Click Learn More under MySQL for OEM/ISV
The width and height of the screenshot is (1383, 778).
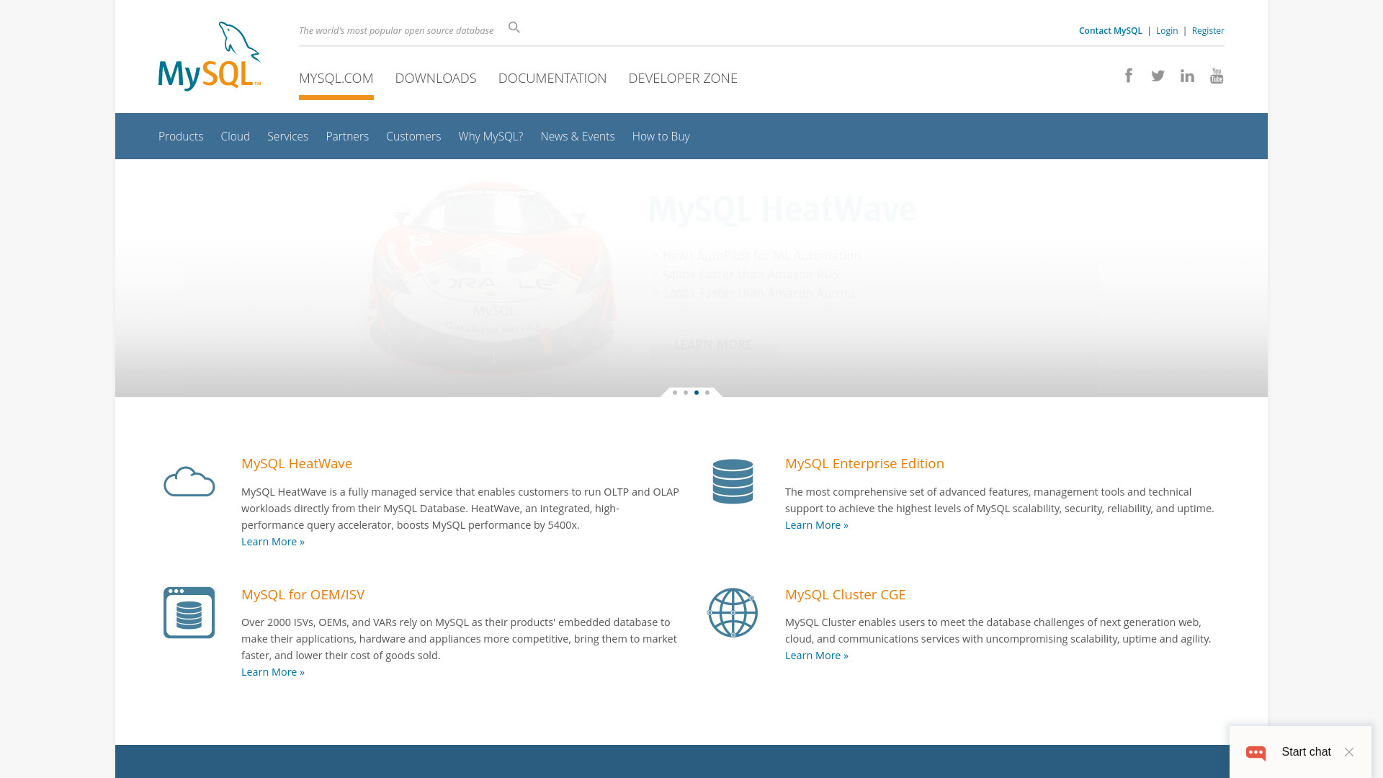tap(273, 672)
